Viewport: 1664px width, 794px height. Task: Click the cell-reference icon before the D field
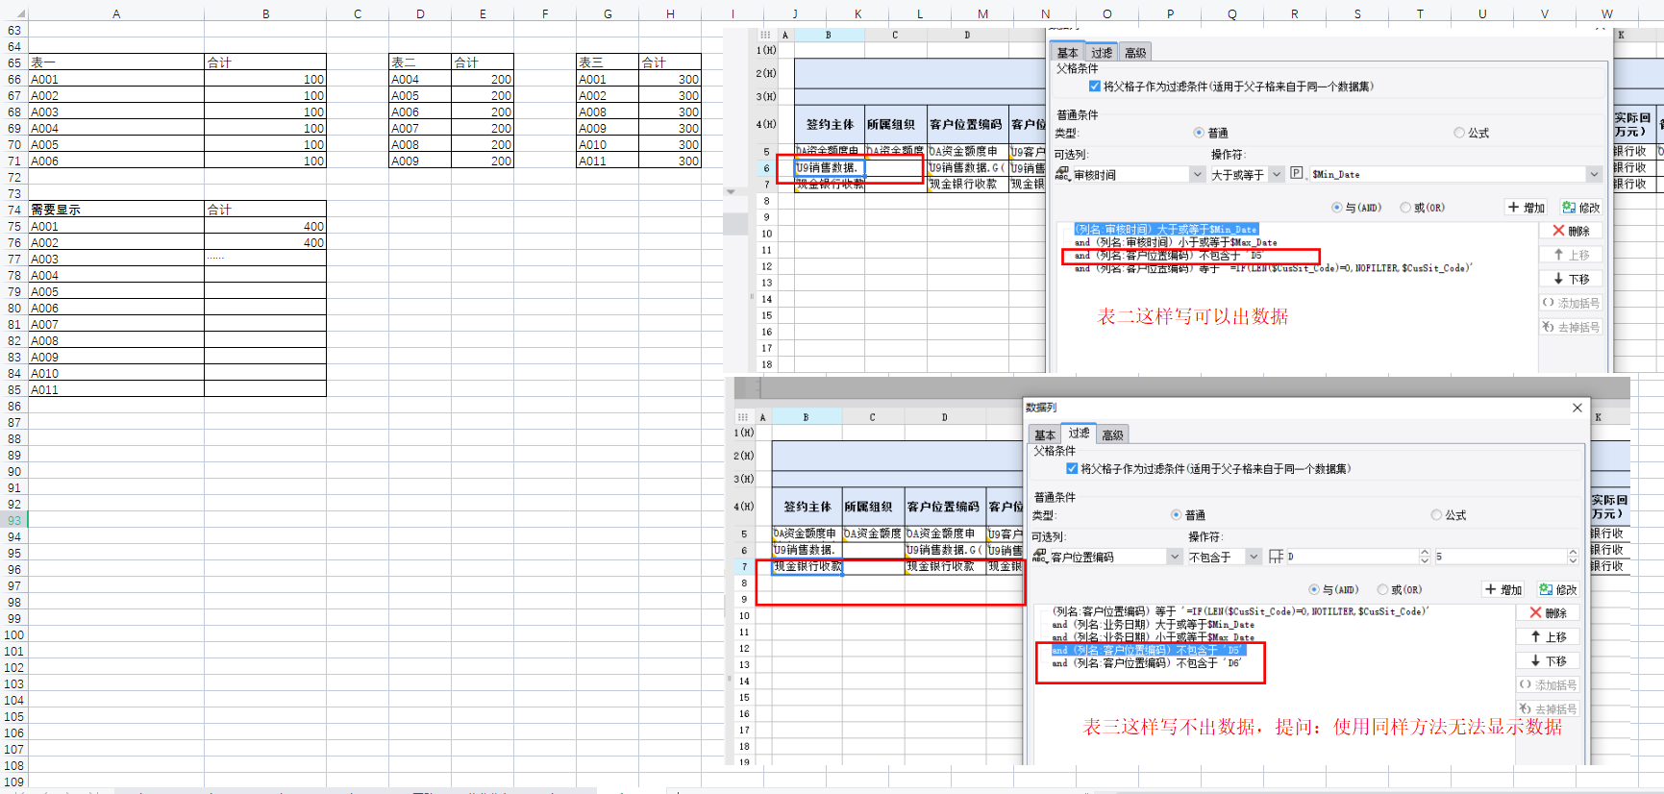[1276, 556]
